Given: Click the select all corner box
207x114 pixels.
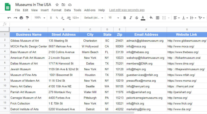Looking at the screenshot, I should click(x=5, y=29).
